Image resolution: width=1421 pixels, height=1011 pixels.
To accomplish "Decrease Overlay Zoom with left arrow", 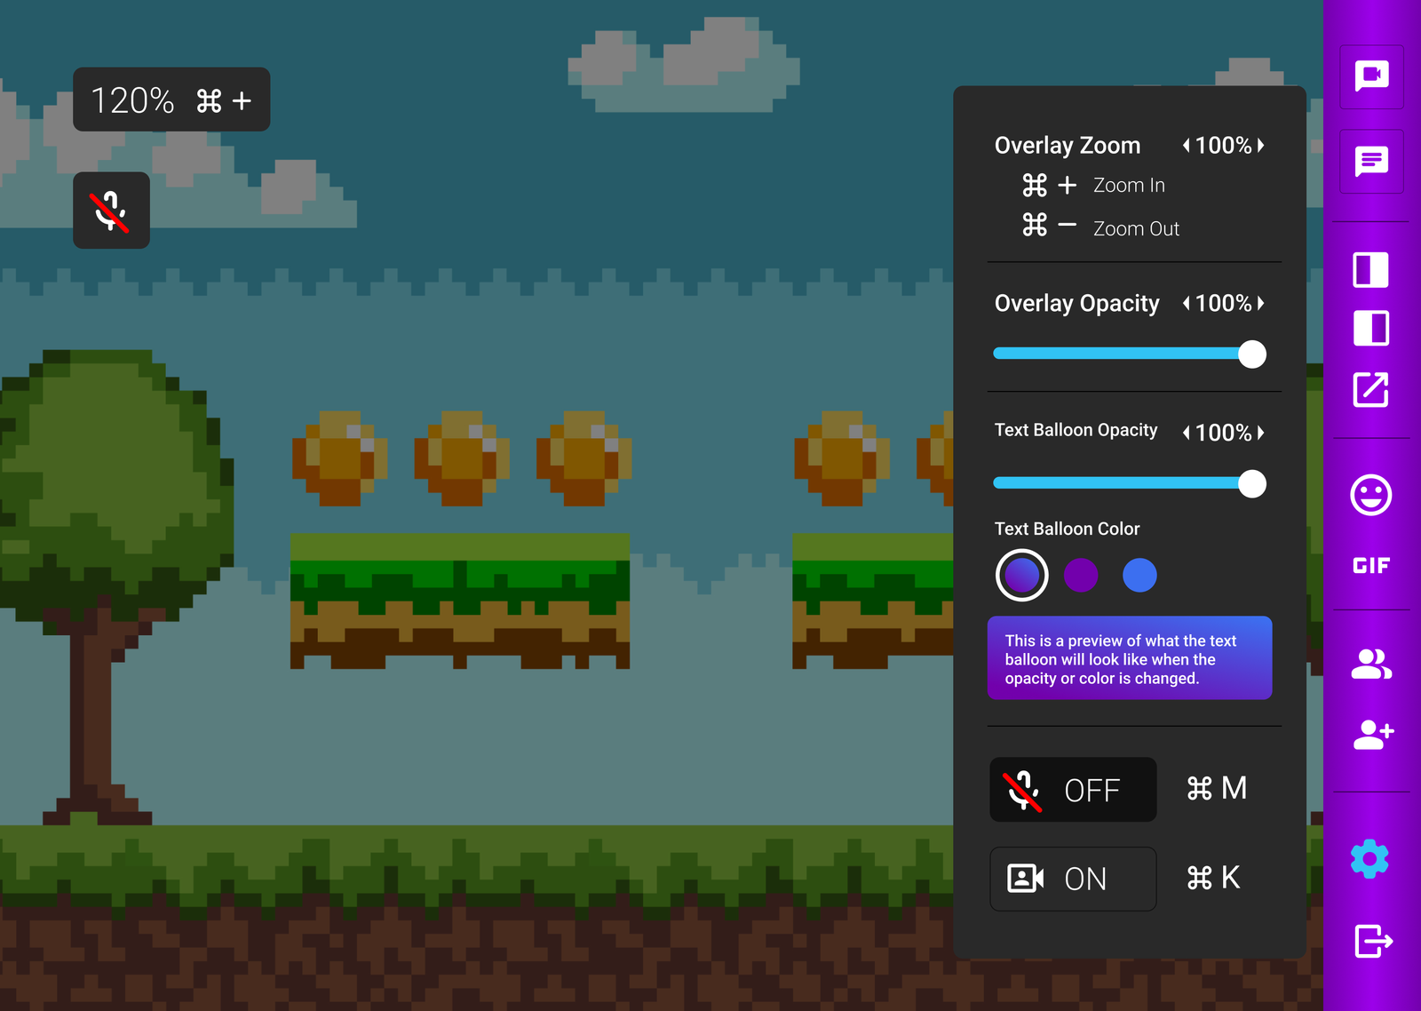I will [1186, 146].
